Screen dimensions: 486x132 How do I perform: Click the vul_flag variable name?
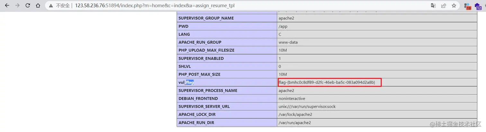point(186,82)
